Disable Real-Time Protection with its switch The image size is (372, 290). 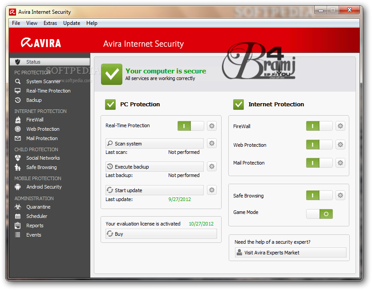coord(190,126)
